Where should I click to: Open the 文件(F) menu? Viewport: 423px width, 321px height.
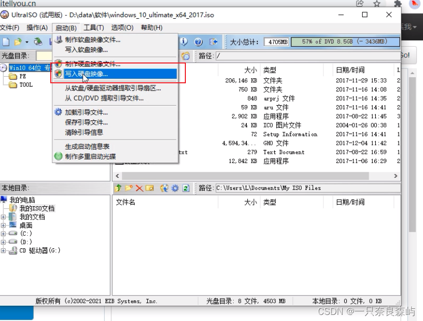[10, 28]
